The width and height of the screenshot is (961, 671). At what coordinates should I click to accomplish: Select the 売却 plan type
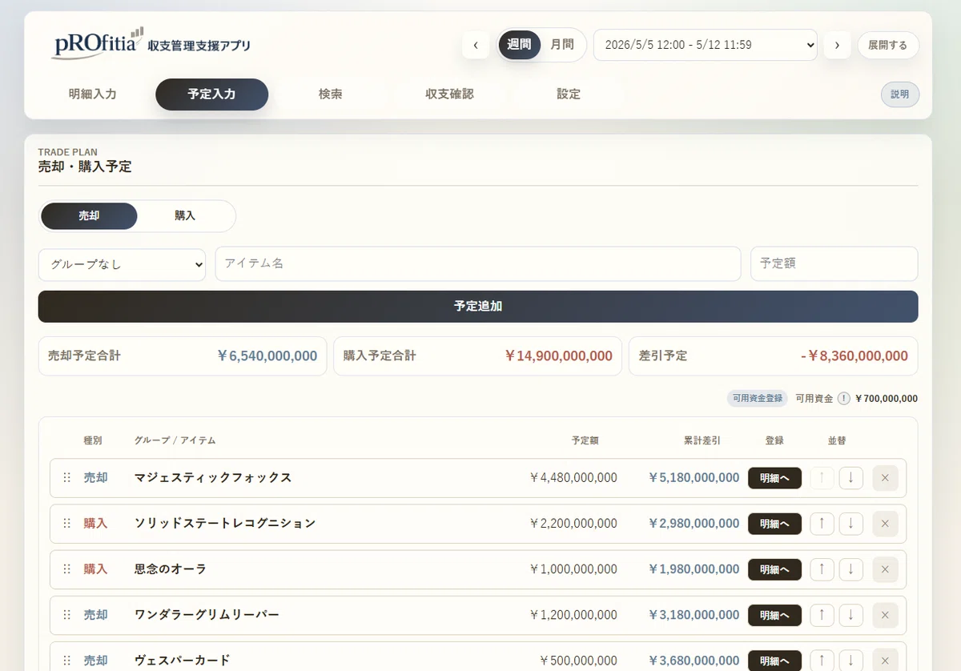[89, 216]
